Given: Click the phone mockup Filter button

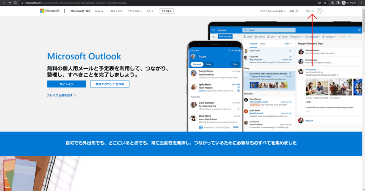Looking at the screenshot, I should 235,64.
